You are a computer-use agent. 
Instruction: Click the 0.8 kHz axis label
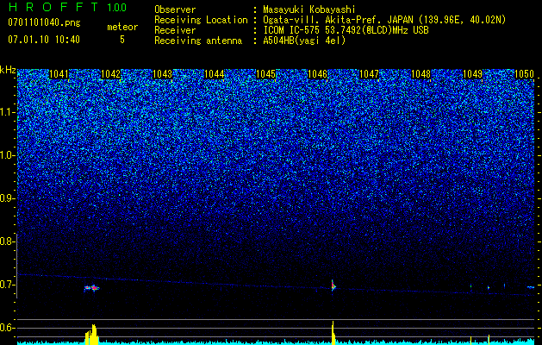(7, 241)
